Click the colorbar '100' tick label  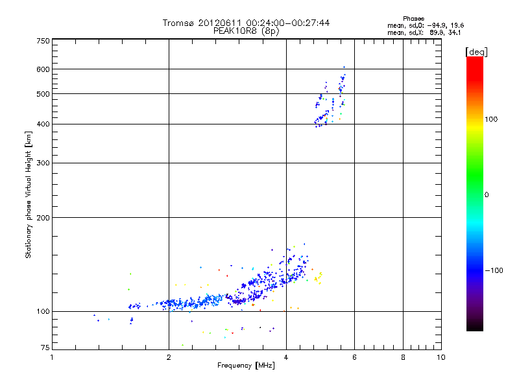point(491,119)
